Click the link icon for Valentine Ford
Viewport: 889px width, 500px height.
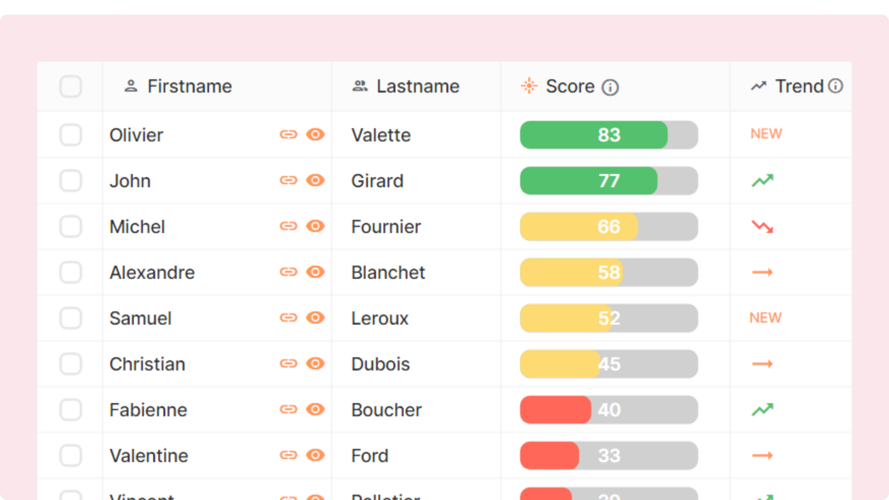[x=288, y=454]
